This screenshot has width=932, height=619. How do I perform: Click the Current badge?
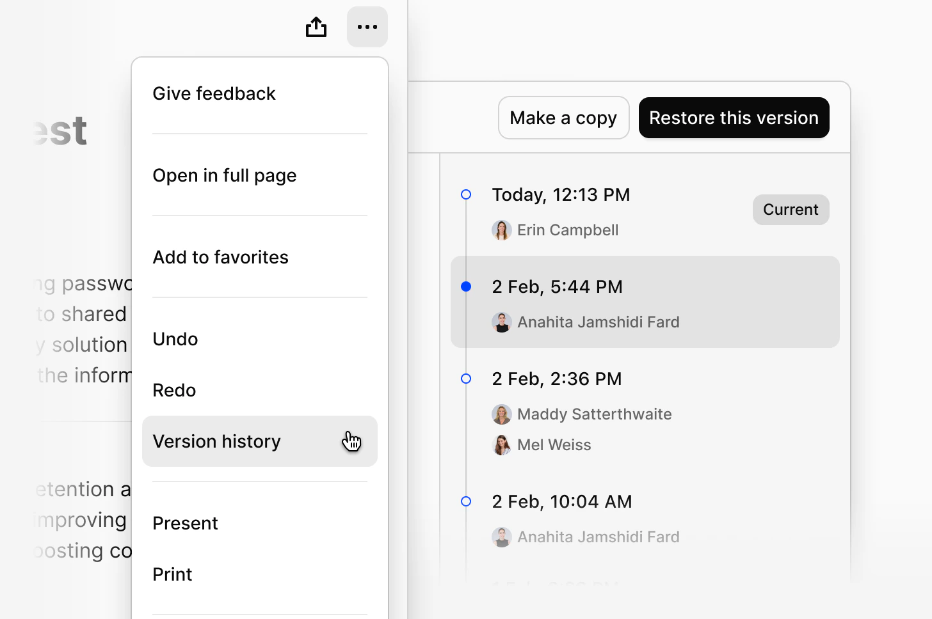[x=791, y=210]
